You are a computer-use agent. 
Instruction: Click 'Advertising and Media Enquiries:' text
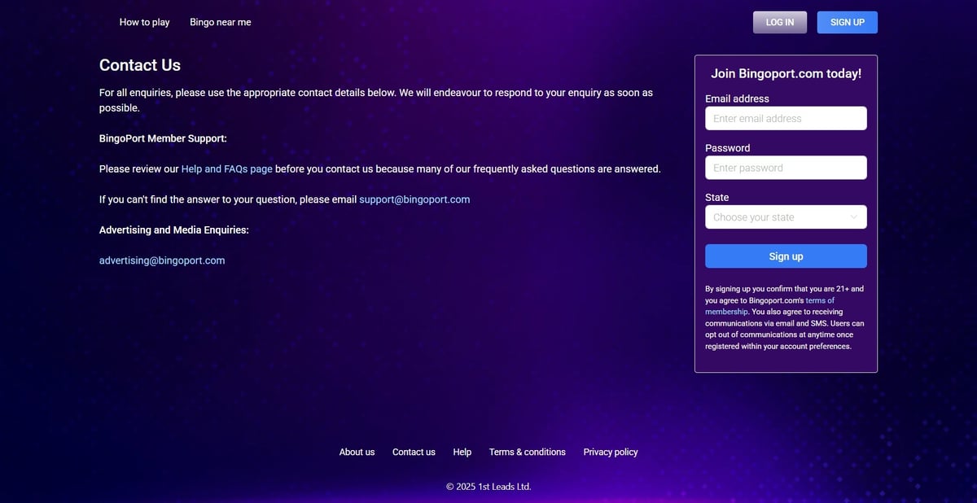174,230
